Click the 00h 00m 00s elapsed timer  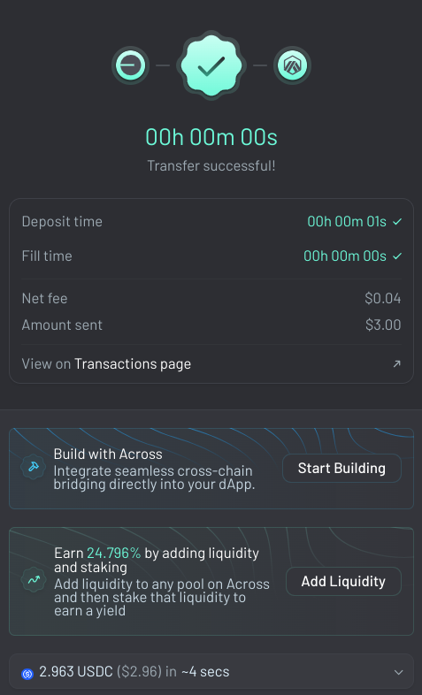click(211, 137)
